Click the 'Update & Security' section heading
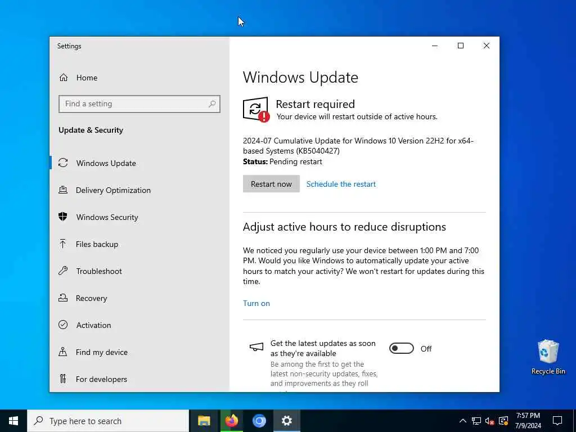 pos(91,130)
